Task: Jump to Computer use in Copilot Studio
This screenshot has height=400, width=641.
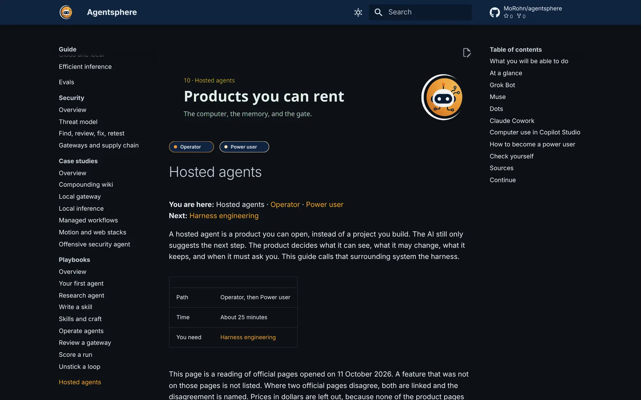Action: pyautogui.click(x=535, y=132)
